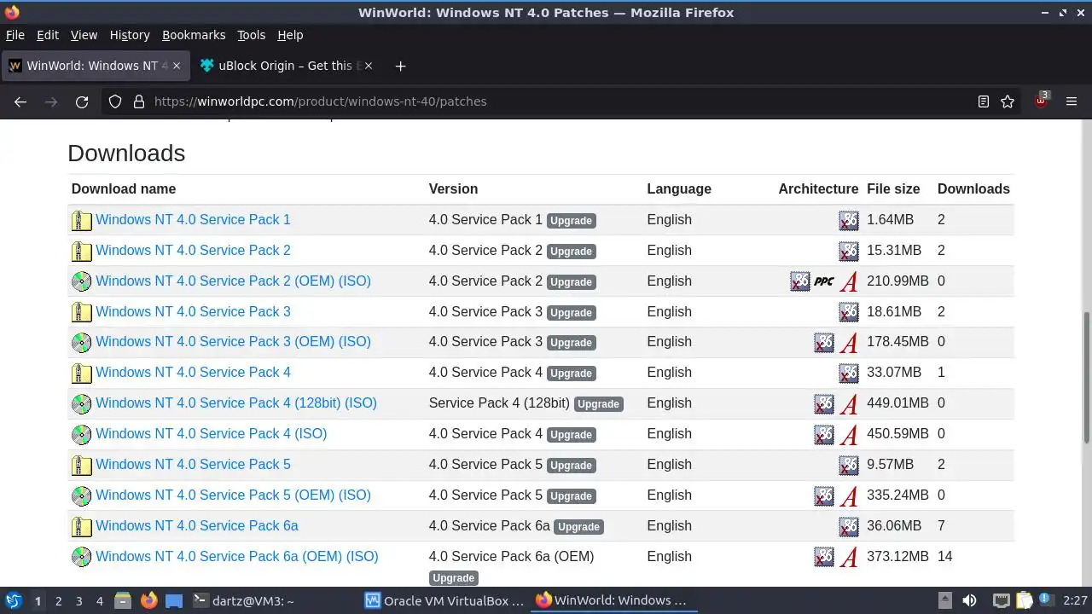The height and width of the screenshot is (614, 1092).
Task: Open the Edit menu
Action: point(48,35)
